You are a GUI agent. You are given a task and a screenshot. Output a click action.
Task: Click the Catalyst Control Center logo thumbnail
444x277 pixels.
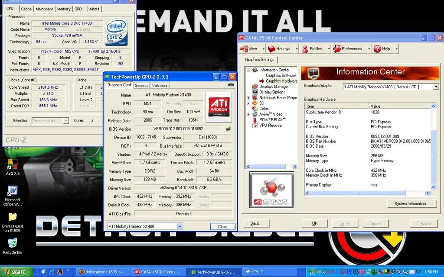click(x=271, y=190)
